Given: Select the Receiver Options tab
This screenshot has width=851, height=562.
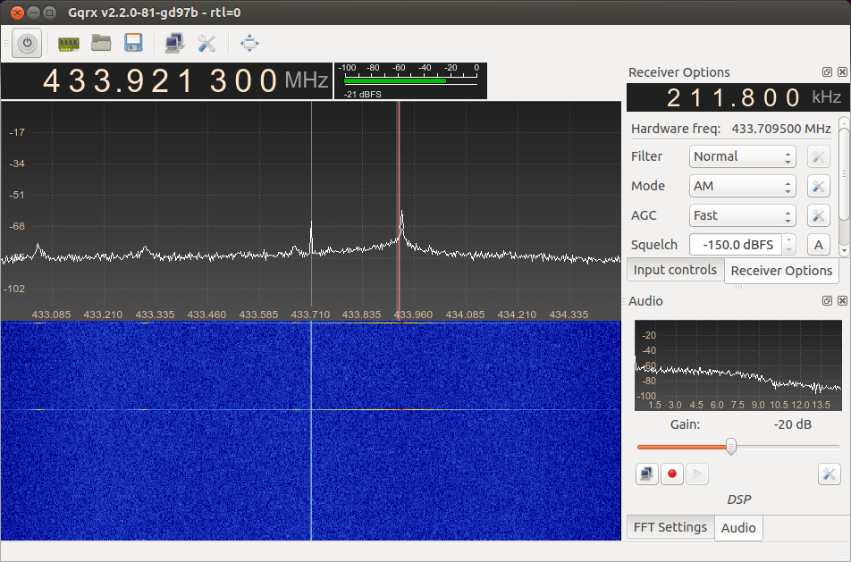Looking at the screenshot, I should point(781,271).
